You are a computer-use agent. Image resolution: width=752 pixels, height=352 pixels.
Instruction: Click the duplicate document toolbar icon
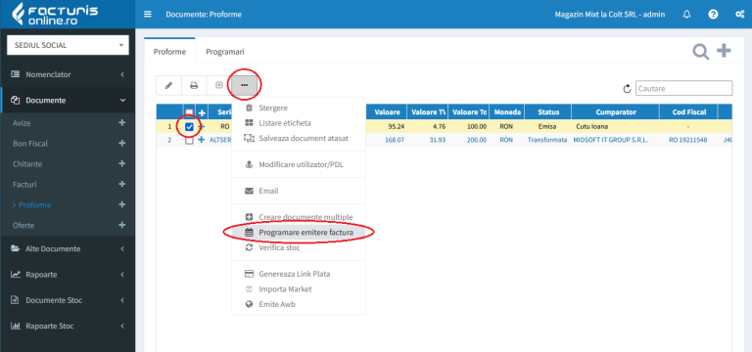point(218,85)
